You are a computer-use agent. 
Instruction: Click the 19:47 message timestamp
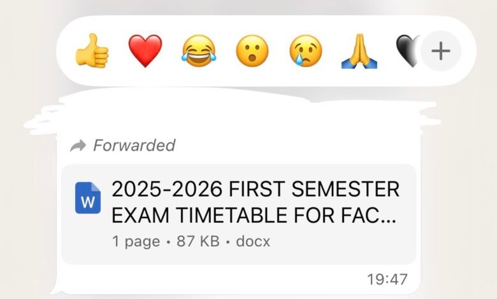click(x=387, y=278)
